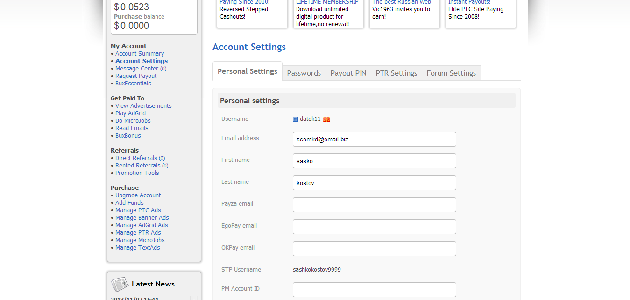
Task: Focus the First name text box
Action: (374, 161)
